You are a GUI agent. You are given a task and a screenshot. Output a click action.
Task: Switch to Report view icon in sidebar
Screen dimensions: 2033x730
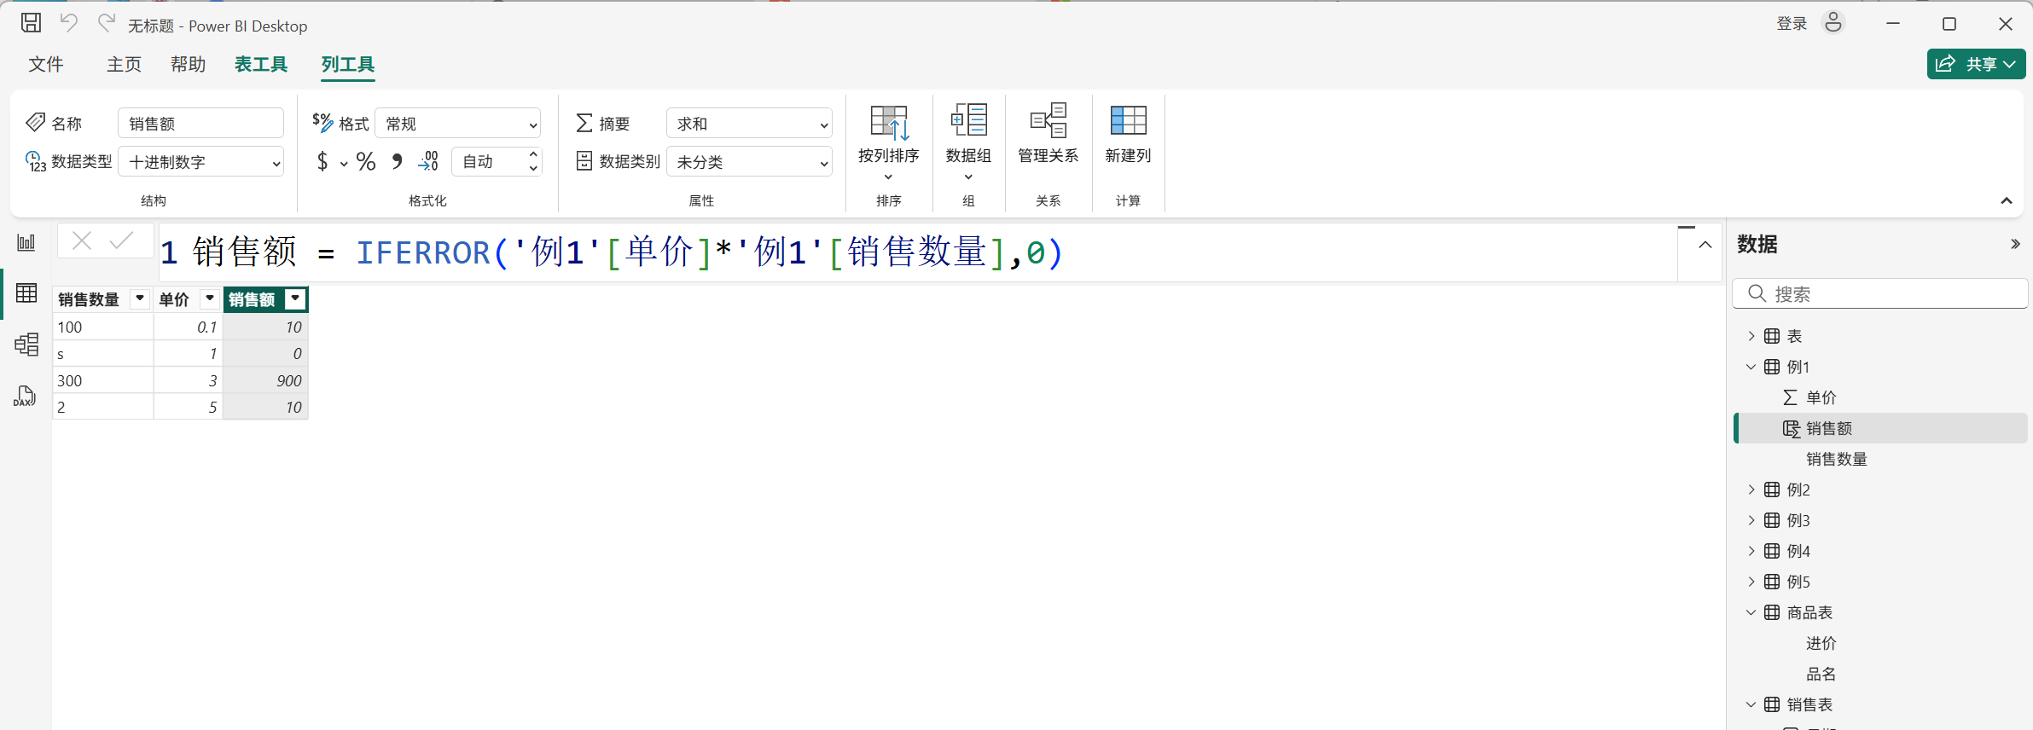click(x=26, y=243)
